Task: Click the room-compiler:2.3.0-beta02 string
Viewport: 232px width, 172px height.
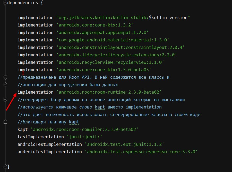Action: tap(84, 129)
